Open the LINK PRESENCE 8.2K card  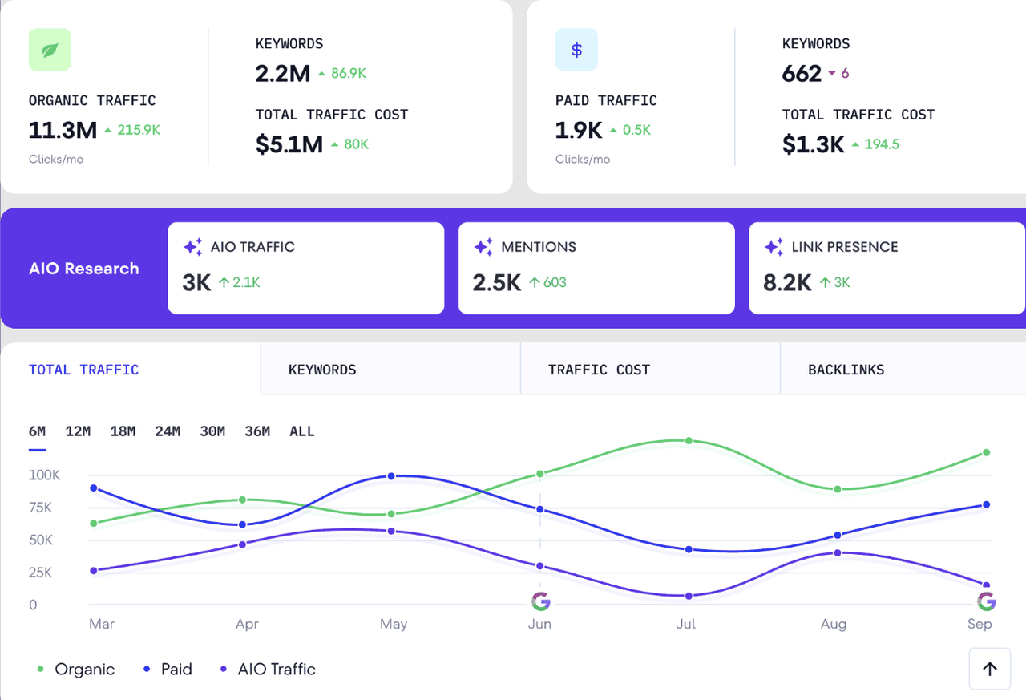pyautogui.click(x=887, y=268)
